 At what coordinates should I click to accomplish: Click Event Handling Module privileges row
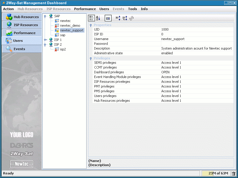click(x=163, y=77)
